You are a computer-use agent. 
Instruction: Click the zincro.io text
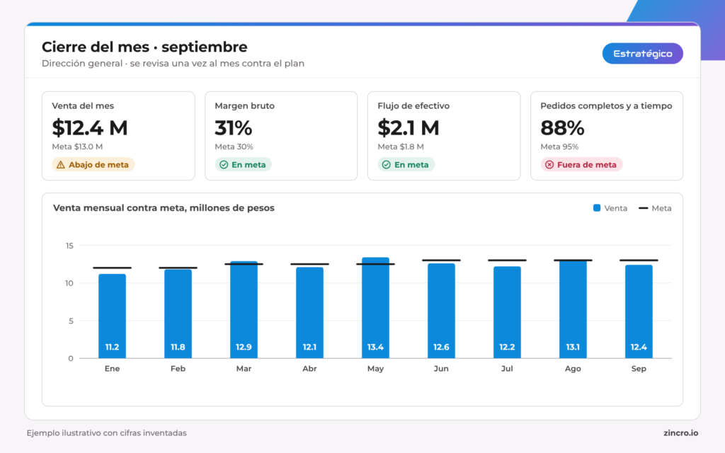(680, 433)
